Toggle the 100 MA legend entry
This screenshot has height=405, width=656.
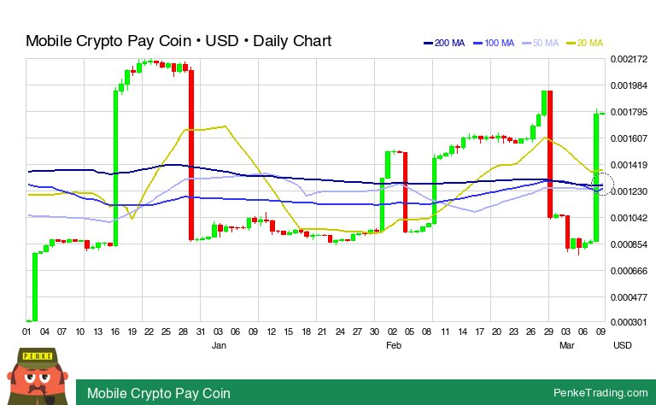pos(494,43)
